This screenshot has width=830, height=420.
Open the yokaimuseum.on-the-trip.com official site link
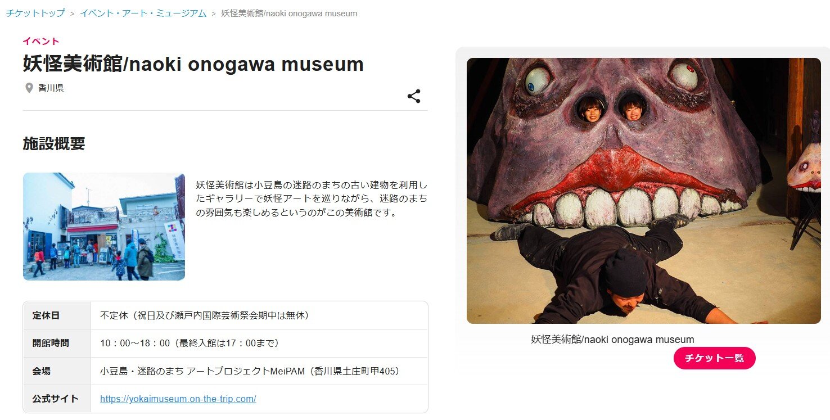pos(178,399)
